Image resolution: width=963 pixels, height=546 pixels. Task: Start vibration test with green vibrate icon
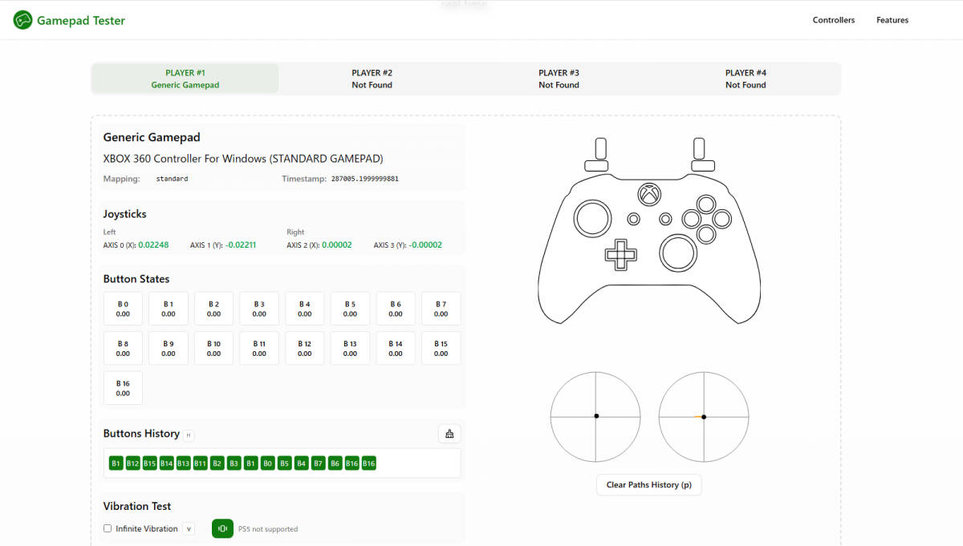point(222,528)
